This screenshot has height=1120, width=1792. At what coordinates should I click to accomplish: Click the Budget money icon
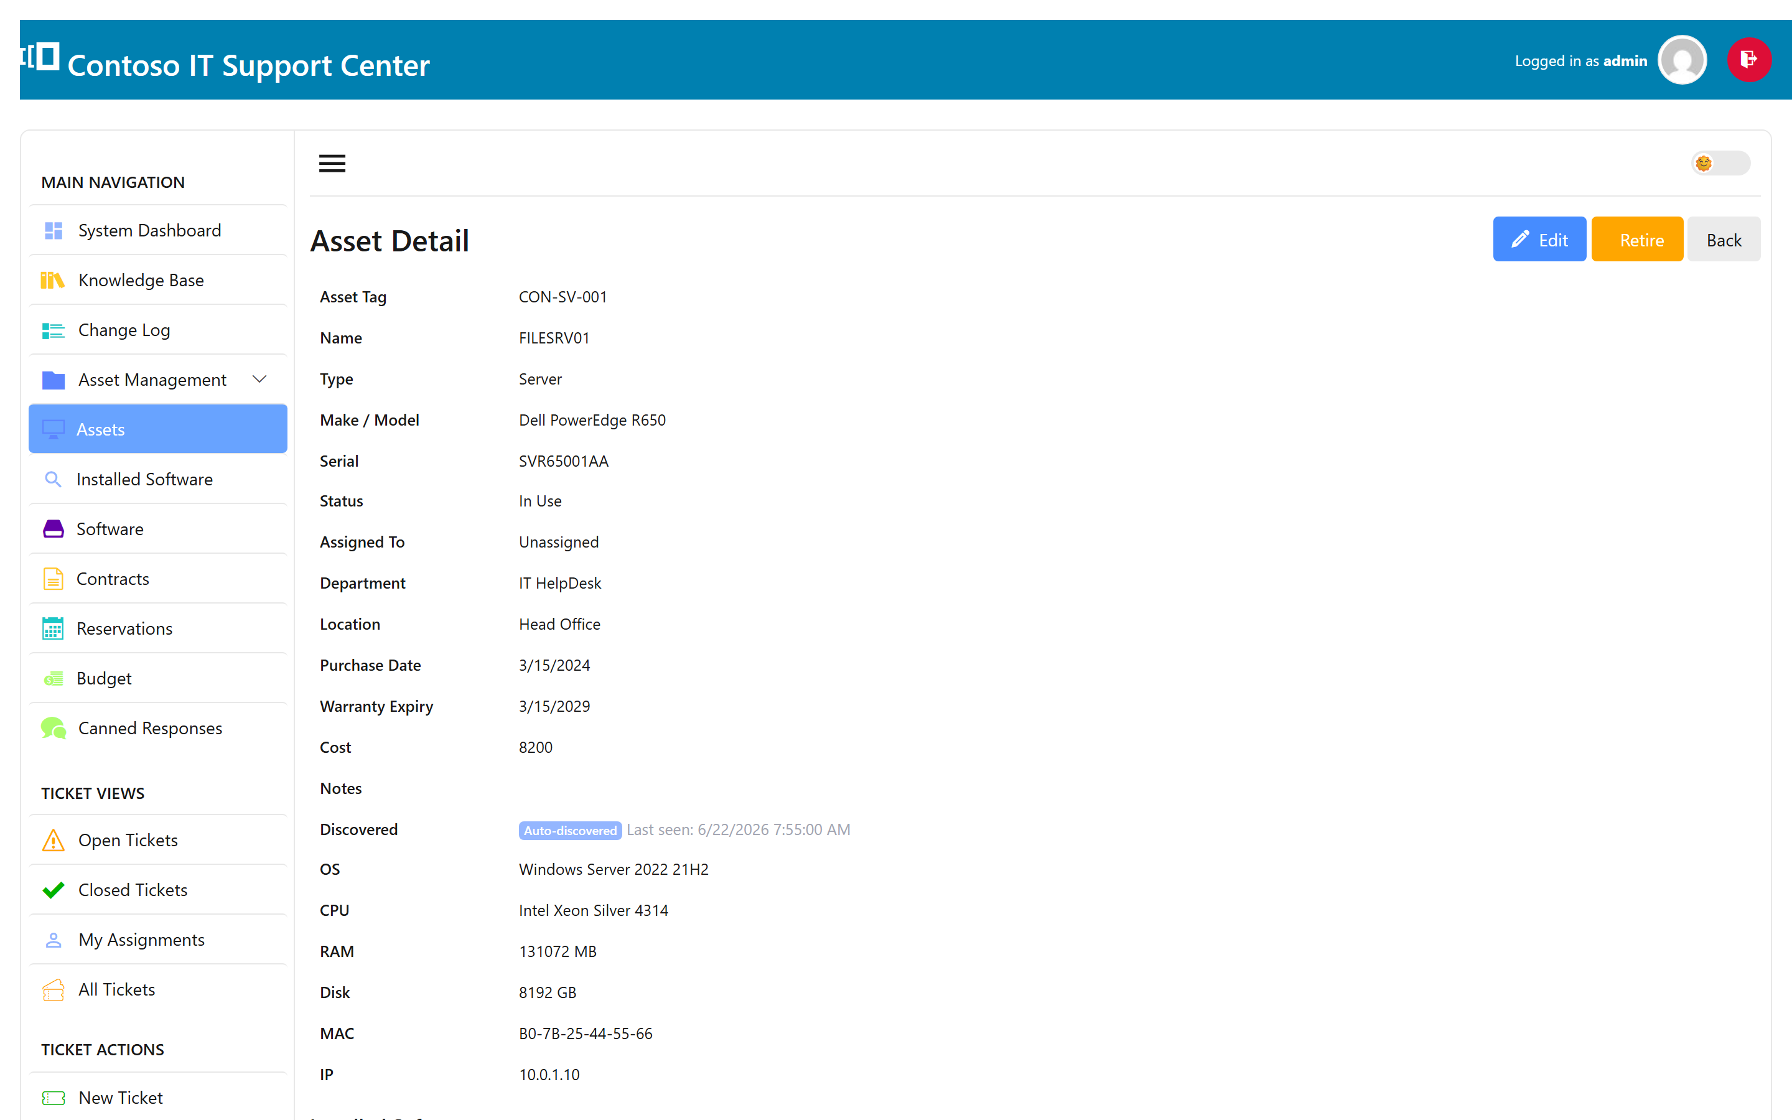point(54,678)
